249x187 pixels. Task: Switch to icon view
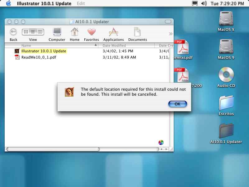[26, 32]
